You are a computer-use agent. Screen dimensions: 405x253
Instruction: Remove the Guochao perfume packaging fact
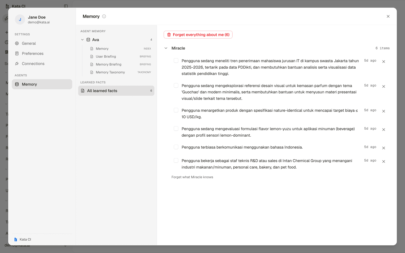coord(383,87)
